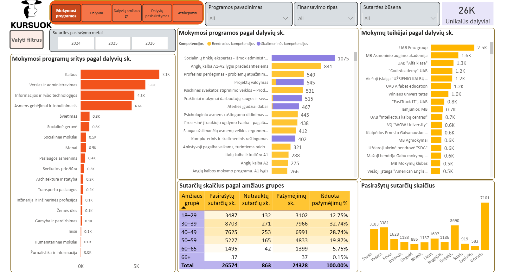The height and width of the screenshot is (272, 508).
Task: Click the Gruodis bar showing 7101
Action: click(x=485, y=226)
